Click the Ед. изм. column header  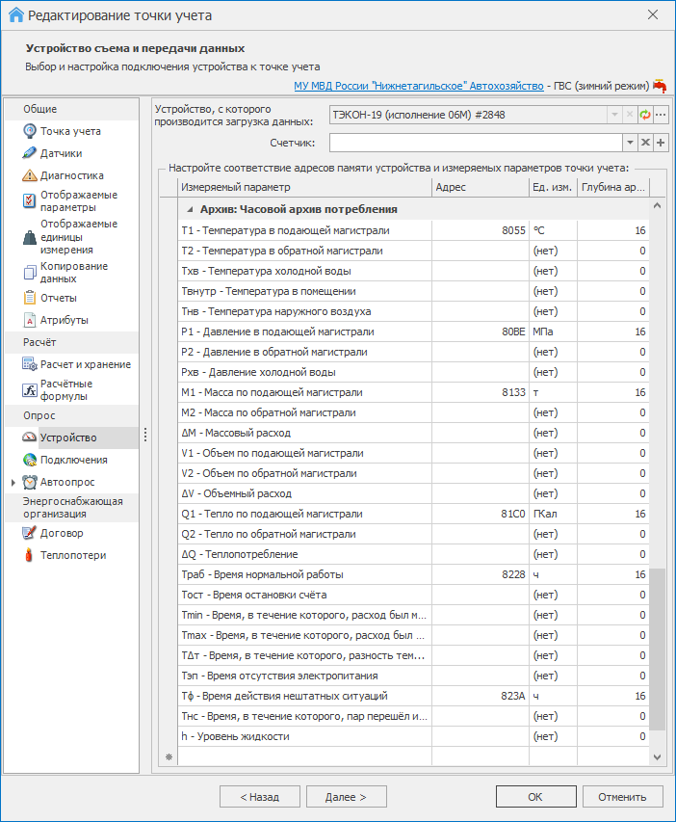553,187
